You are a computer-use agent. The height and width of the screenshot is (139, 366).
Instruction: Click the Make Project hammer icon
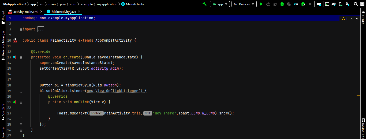point(204,4)
